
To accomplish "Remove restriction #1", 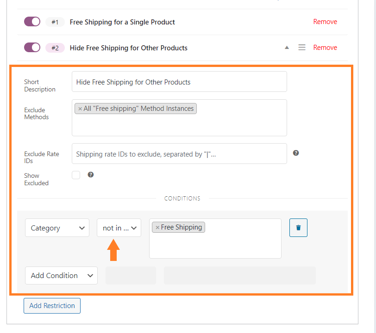I will point(325,22).
